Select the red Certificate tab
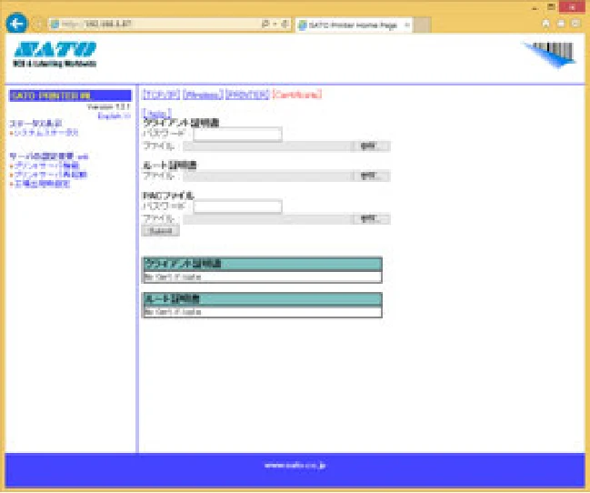The height and width of the screenshot is (493, 590). tap(297, 95)
